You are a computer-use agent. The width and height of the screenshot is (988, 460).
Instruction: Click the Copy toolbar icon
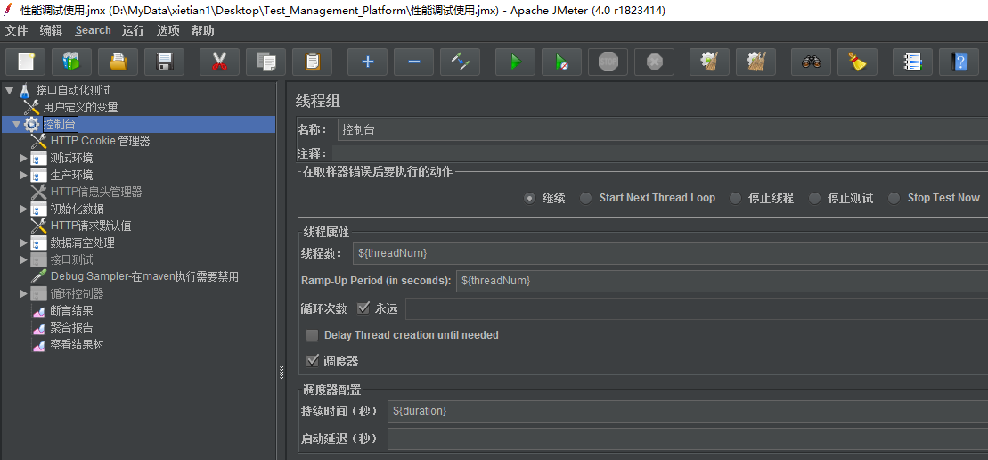pyautogui.click(x=265, y=62)
